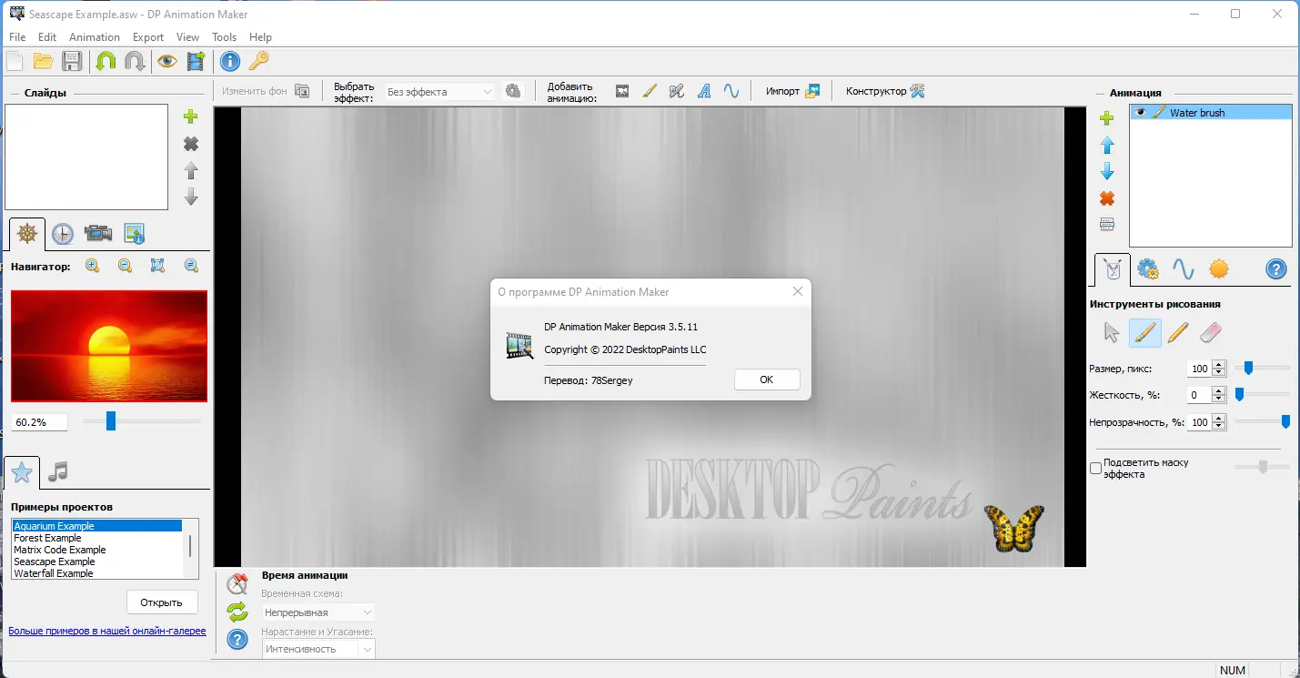The height and width of the screenshot is (678, 1300).
Task: Click the open folder toolbar icon
Action: 43,61
